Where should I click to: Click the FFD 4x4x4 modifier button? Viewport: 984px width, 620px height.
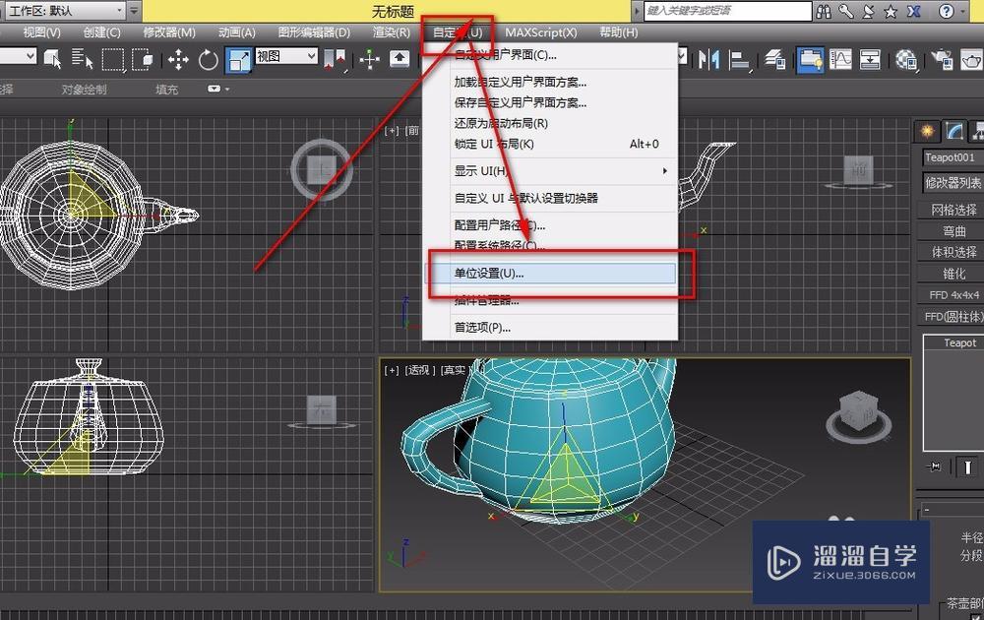pos(953,295)
